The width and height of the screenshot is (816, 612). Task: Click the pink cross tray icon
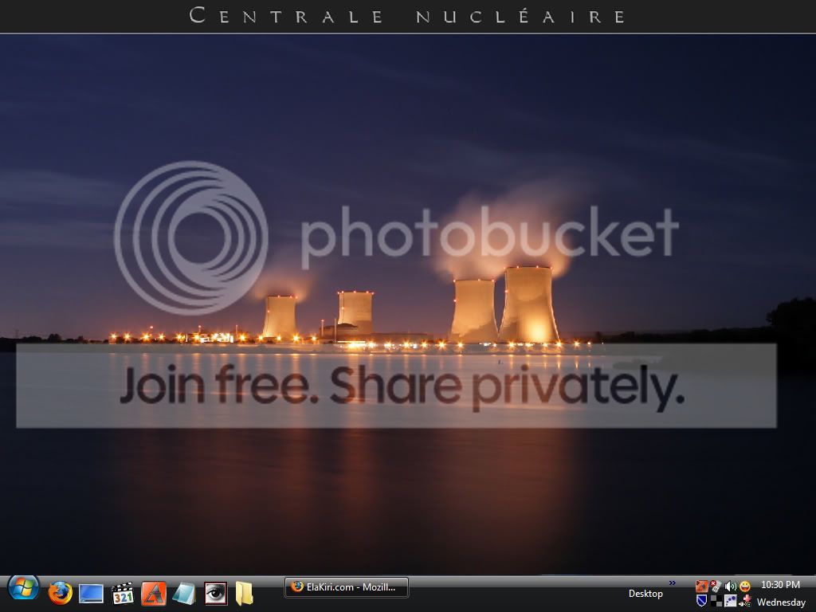(x=745, y=601)
